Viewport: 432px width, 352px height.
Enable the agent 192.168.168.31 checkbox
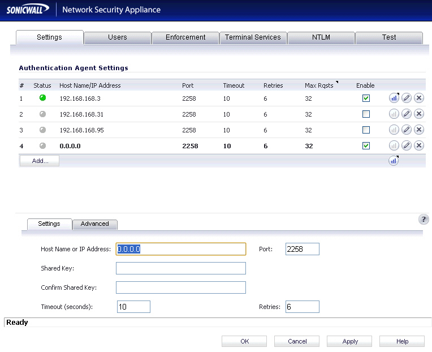tap(366, 114)
